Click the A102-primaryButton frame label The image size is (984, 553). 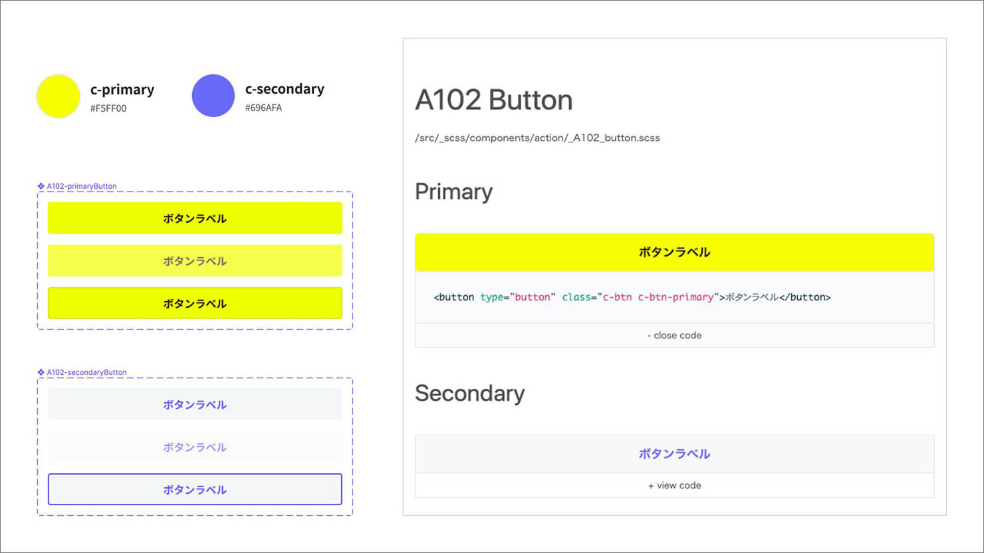(x=82, y=186)
